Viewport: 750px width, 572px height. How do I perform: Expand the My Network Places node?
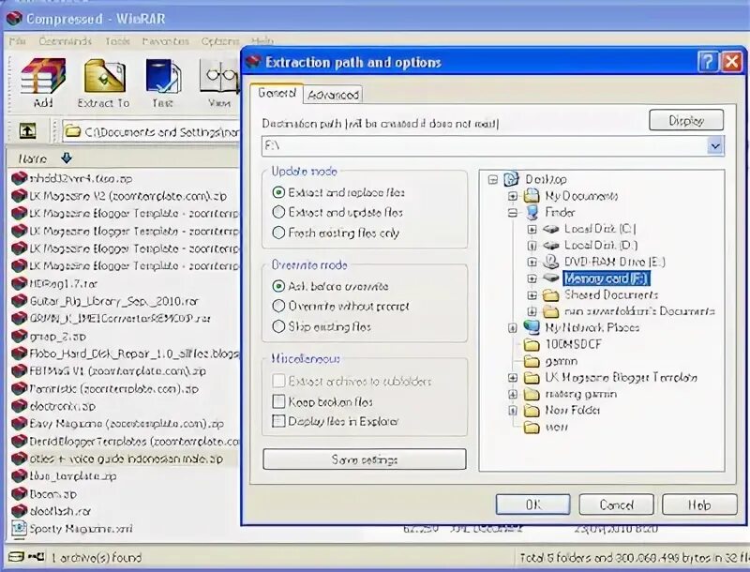[512, 328]
